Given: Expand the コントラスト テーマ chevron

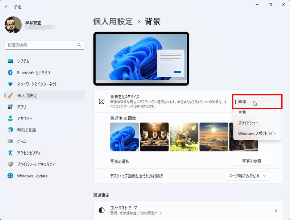Looking at the screenshot, I should coord(276,210).
